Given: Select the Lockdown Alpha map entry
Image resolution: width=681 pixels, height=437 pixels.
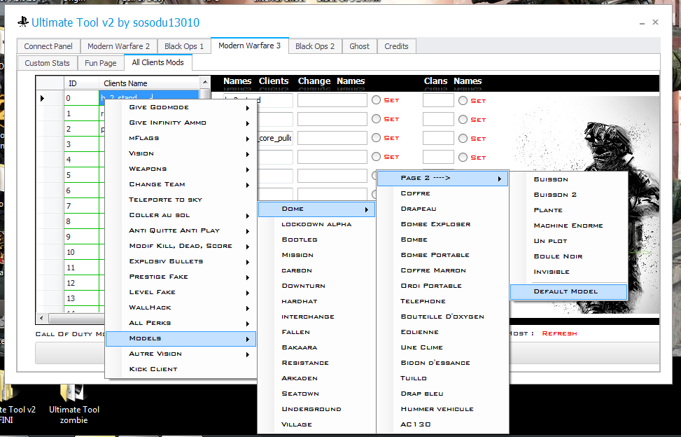Looking at the screenshot, I should coord(316,225).
